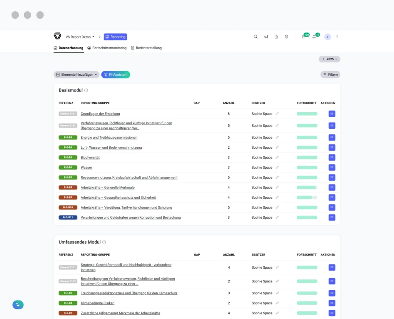Switch to the Fortschrittsmonitoring tab
The width and height of the screenshot is (394, 319).
(107, 48)
